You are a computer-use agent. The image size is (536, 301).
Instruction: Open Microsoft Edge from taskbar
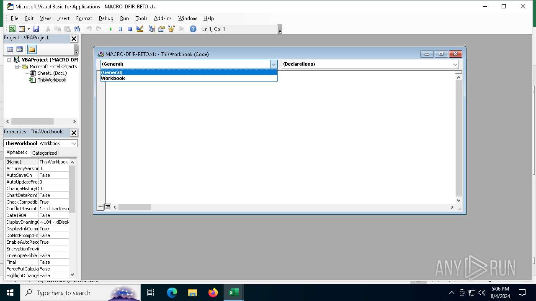(x=172, y=293)
